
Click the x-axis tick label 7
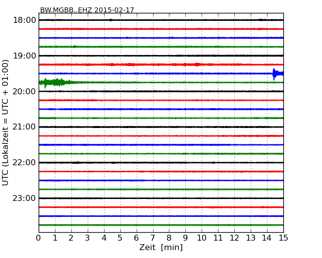[x=153, y=238]
